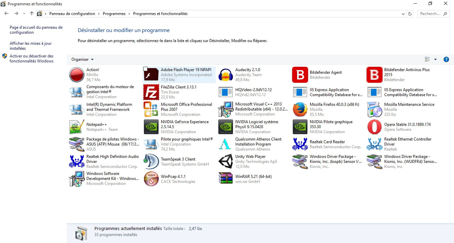Screen dimensions: 454x243
Task: Select the Unity Web Player icon
Action: [x=225, y=162]
